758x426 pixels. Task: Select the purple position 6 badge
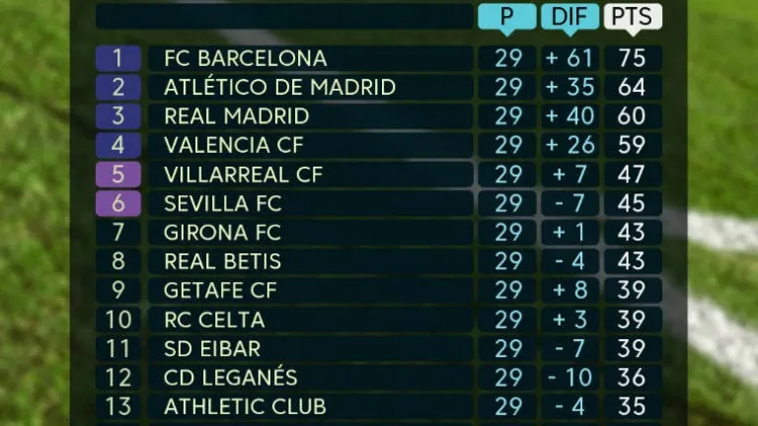pyautogui.click(x=118, y=203)
